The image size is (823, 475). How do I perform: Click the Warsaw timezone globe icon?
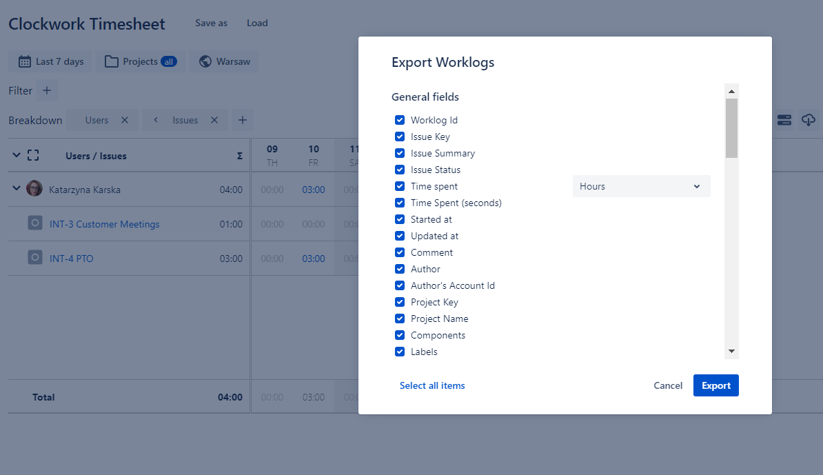205,61
